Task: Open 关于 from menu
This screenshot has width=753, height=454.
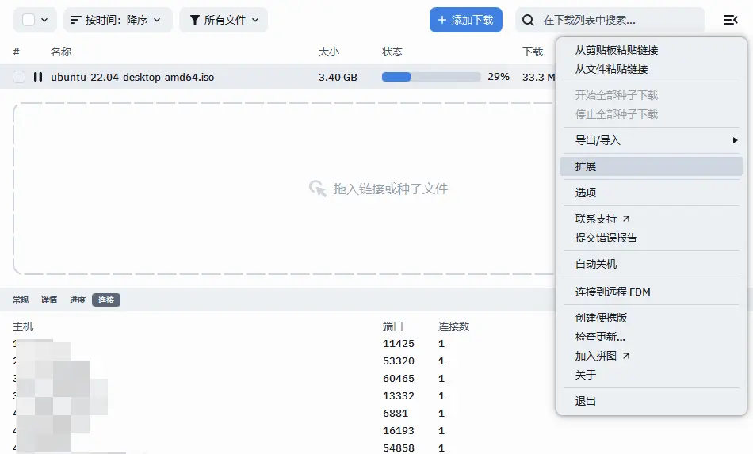Action: click(652, 375)
